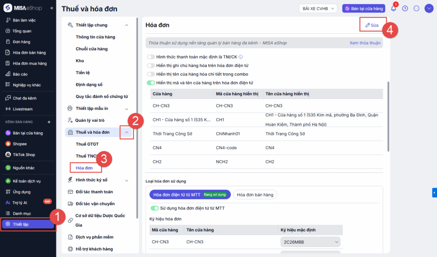Screen dimensions: 437x257
Task: Open Hóa đơn mua hàng in sidebar
Action: tap(30, 63)
